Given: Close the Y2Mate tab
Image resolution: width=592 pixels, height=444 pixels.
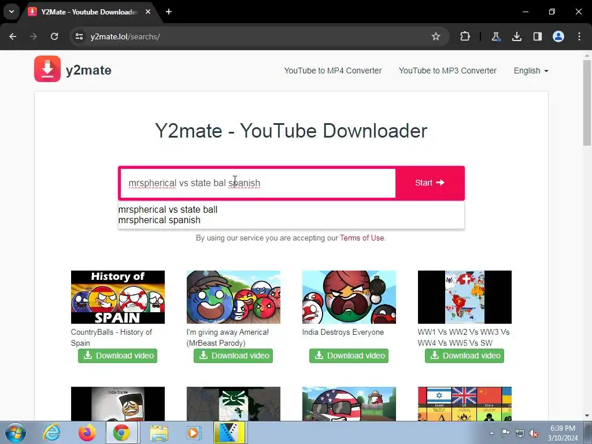Looking at the screenshot, I should pos(148,12).
